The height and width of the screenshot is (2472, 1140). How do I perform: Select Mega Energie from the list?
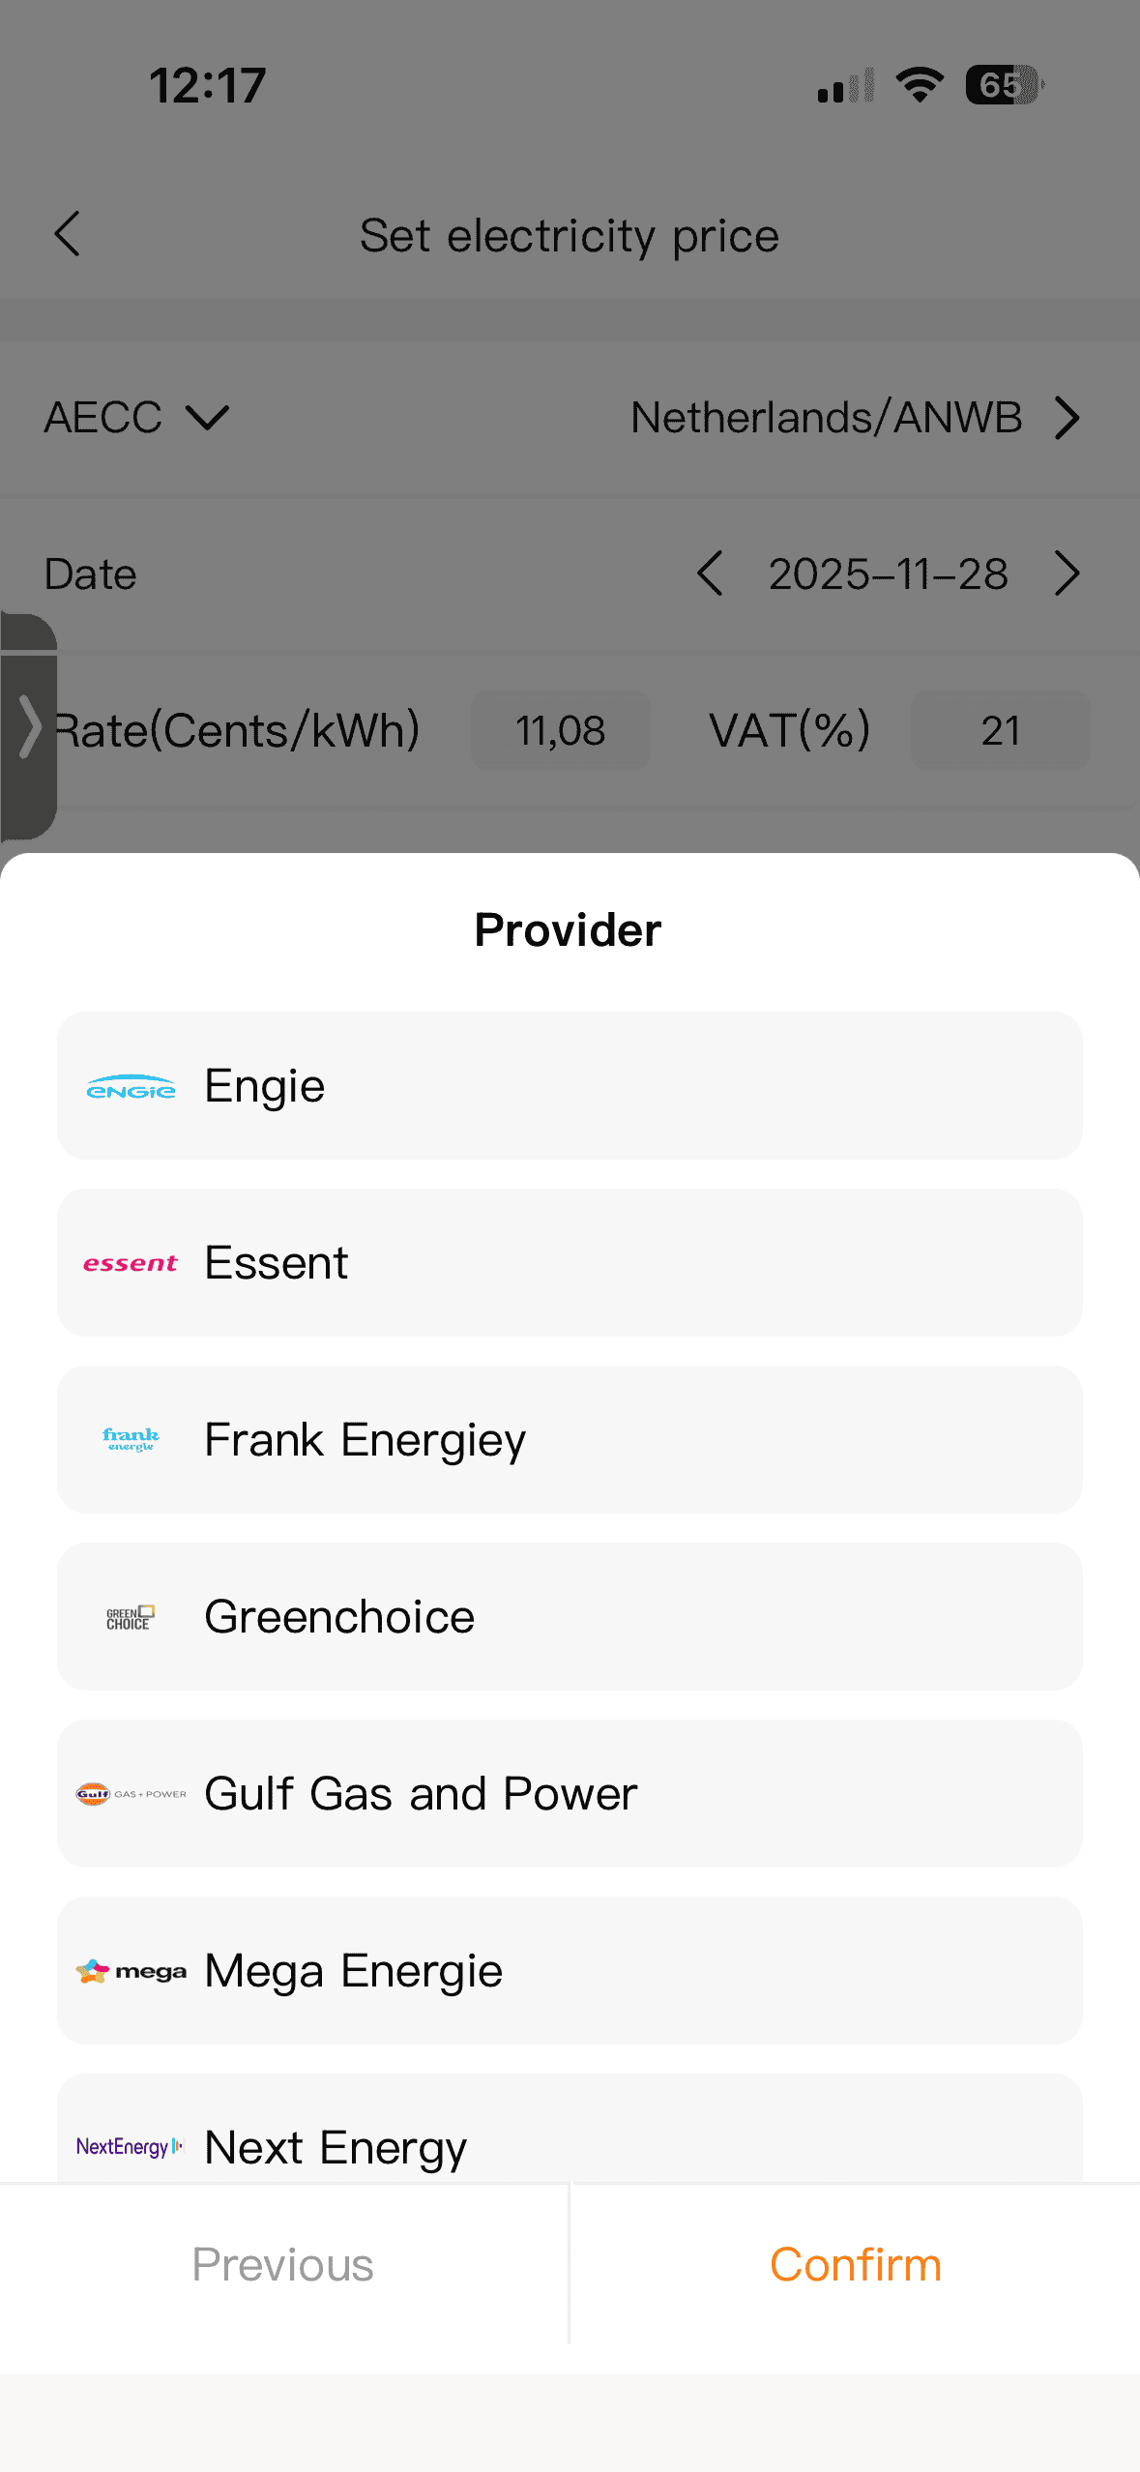(570, 1971)
